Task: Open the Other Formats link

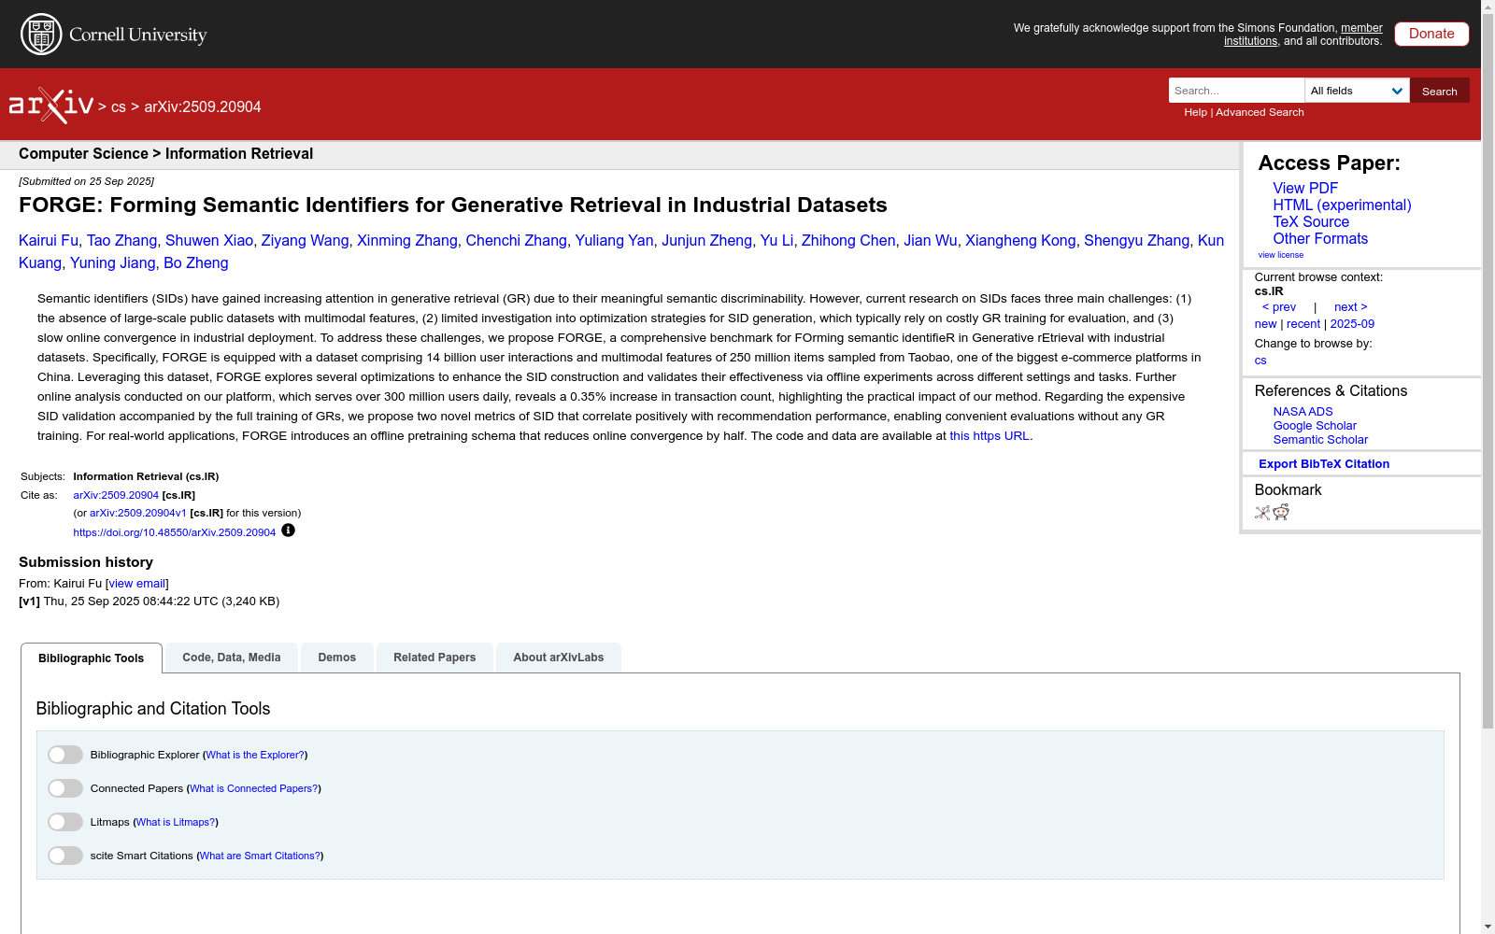Action: coord(1320,238)
